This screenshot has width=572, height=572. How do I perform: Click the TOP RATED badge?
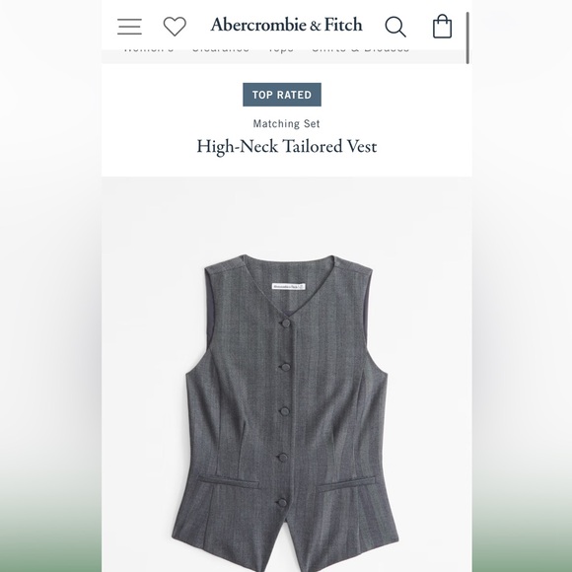click(282, 95)
